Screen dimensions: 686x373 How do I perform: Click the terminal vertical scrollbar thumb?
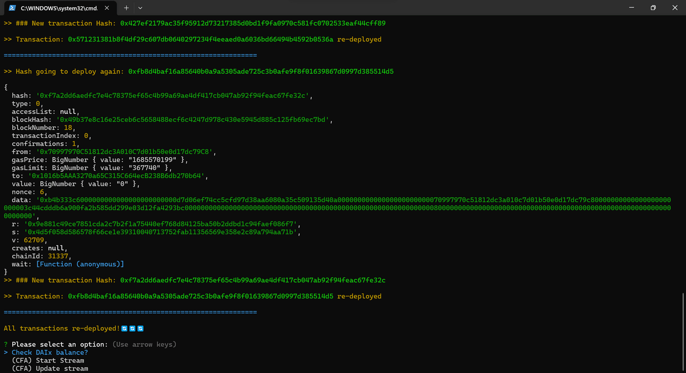[683, 332]
